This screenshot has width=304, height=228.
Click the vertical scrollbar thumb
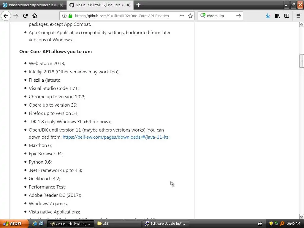tap(301, 61)
